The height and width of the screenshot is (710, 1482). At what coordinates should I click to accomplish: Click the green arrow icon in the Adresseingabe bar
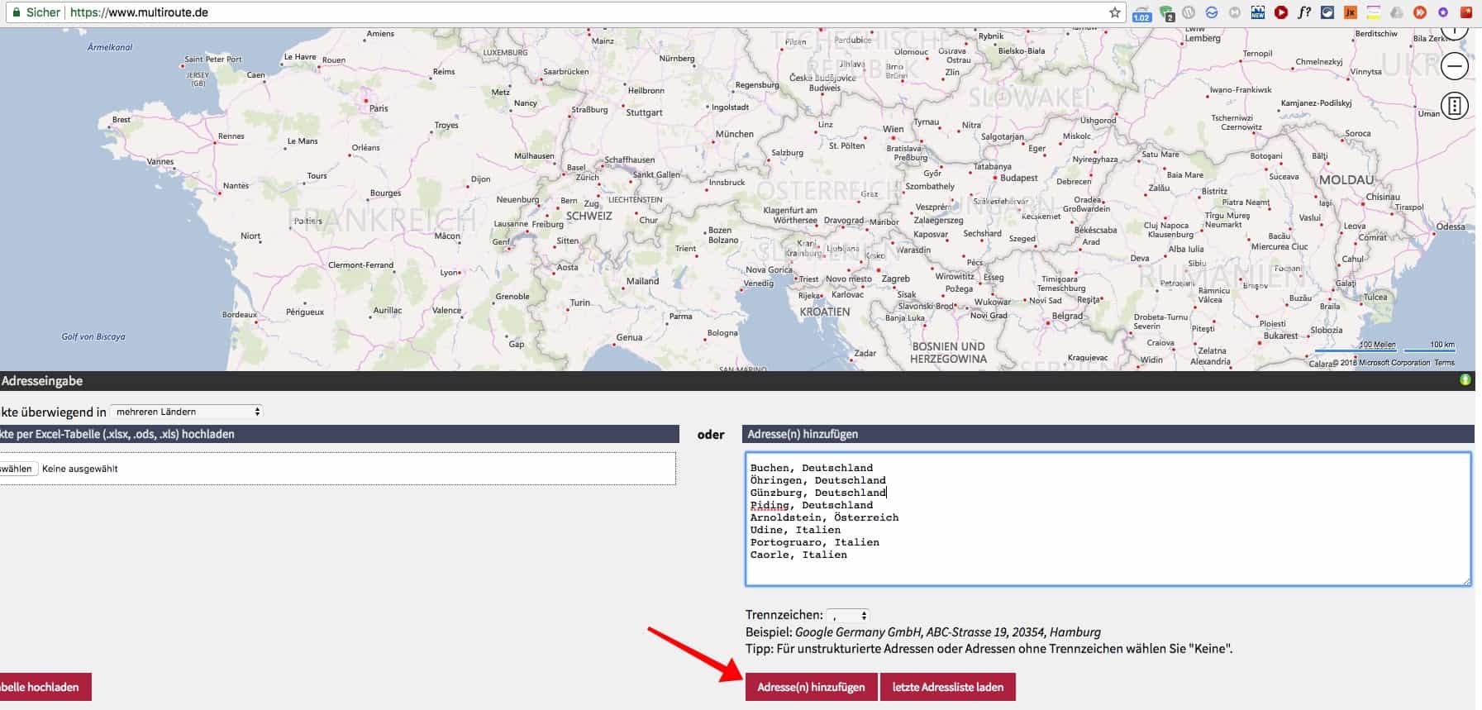(1465, 380)
